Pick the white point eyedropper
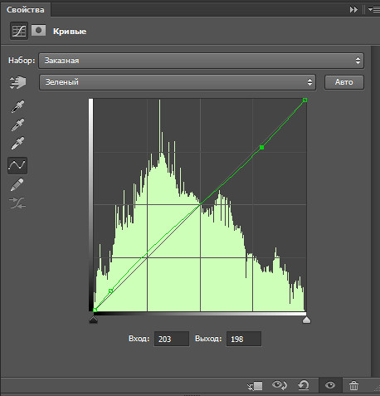The image size is (380, 396). click(x=17, y=143)
